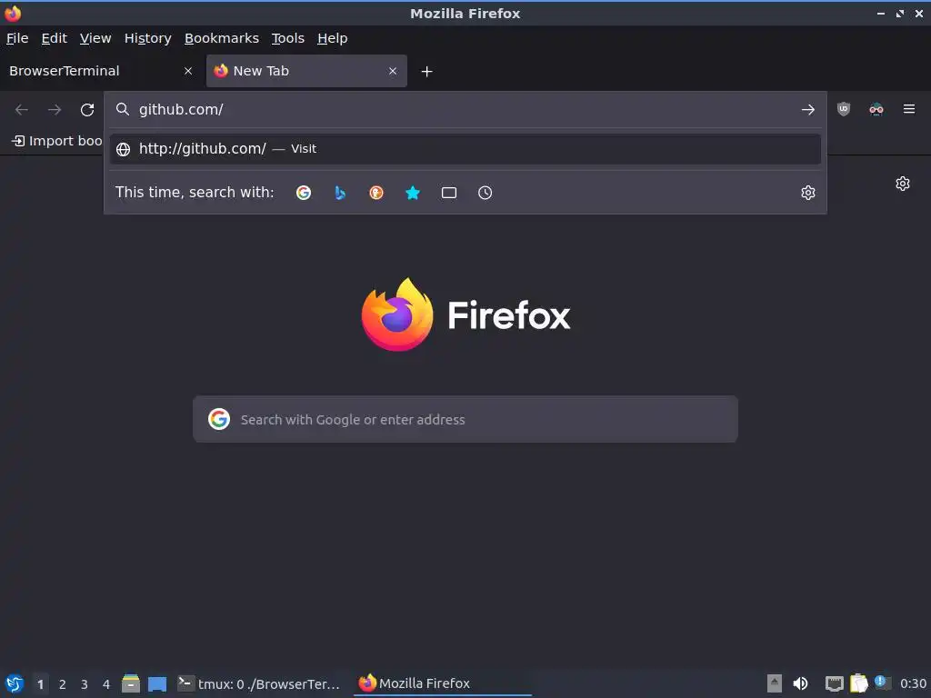Viewport: 931px width, 698px height.
Task: Click the magnifier icon in address bar
Action: (x=123, y=109)
